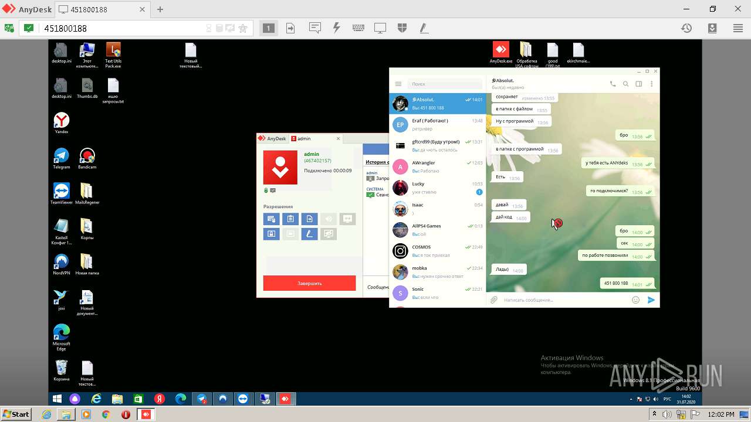Open the AWrangler chat

coord(438,166)
